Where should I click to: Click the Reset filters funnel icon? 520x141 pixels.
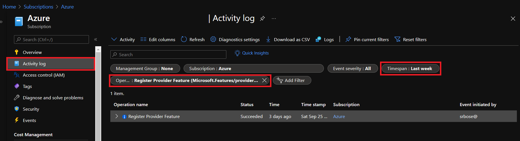(x=397, y=39)
